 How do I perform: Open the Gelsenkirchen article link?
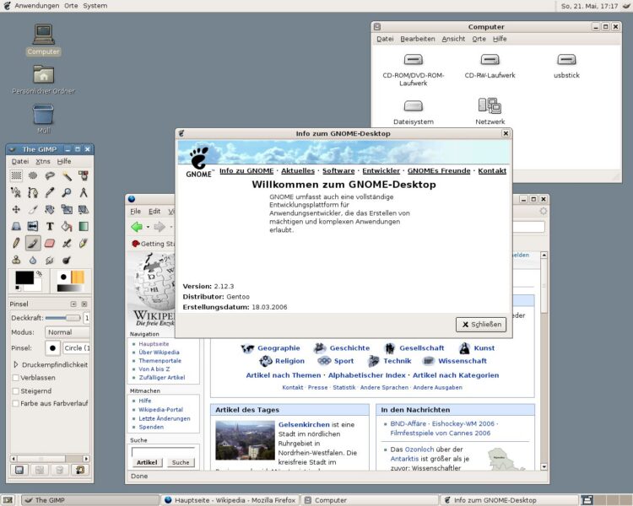(x=304, y=424)
